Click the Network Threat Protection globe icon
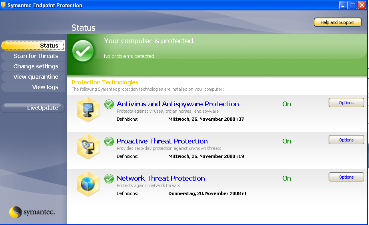This screenshot has height=225, width=369. pyautogui.click(x=88, y=183)
